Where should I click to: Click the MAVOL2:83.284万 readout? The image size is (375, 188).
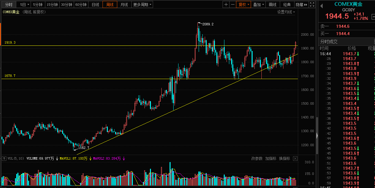click(x=107, y=159)
